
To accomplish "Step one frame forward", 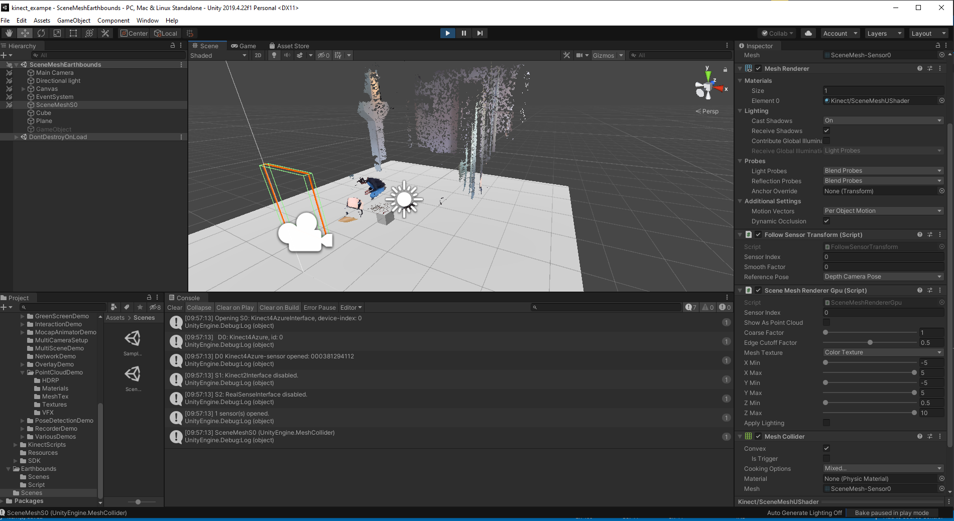I will coord(480,33).
